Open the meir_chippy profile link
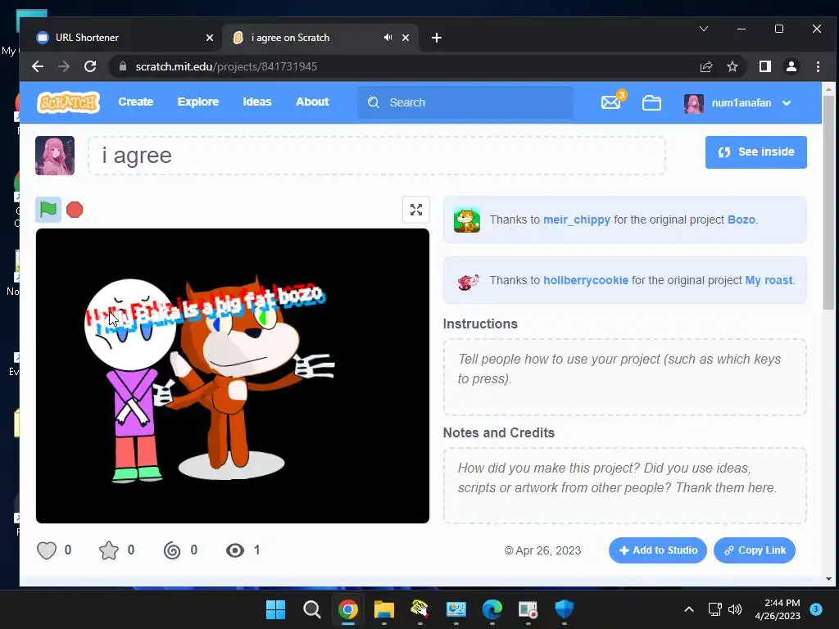Image resolution: width=839 pixels, height=629 pixels. [576, 219]
